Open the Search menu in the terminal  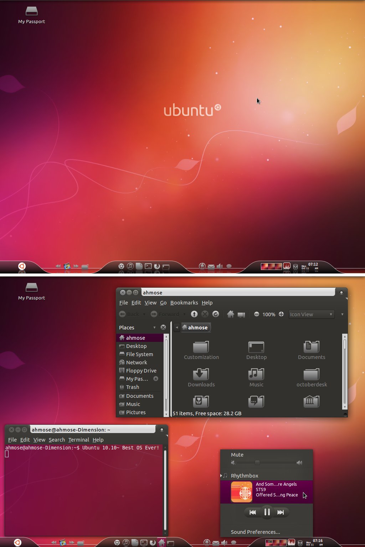click(x=57, y=440)
